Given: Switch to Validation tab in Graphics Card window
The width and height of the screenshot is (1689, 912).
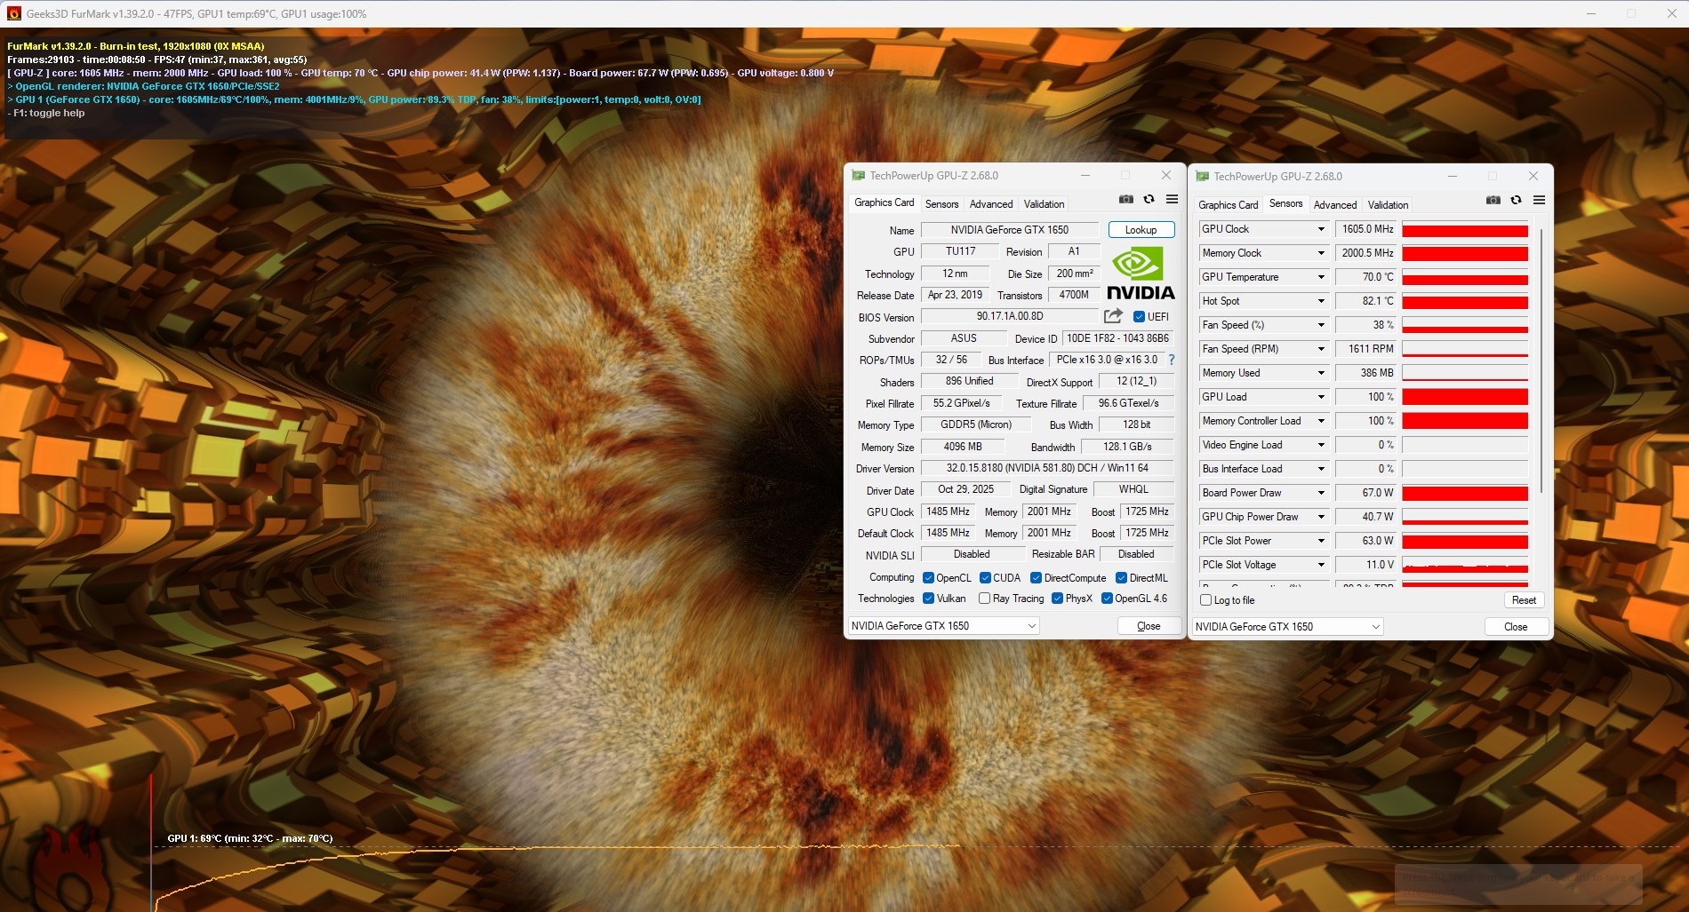Looking at the screenshot, I should coord(1044,204).
